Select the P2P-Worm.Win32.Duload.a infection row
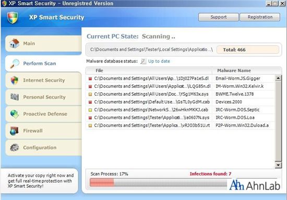This screenshot has width=287, height=200. click(x=181, y=125)
